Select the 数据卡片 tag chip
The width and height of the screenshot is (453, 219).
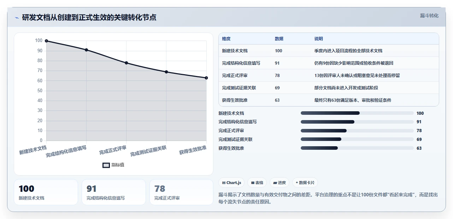[x=305, y=183]
